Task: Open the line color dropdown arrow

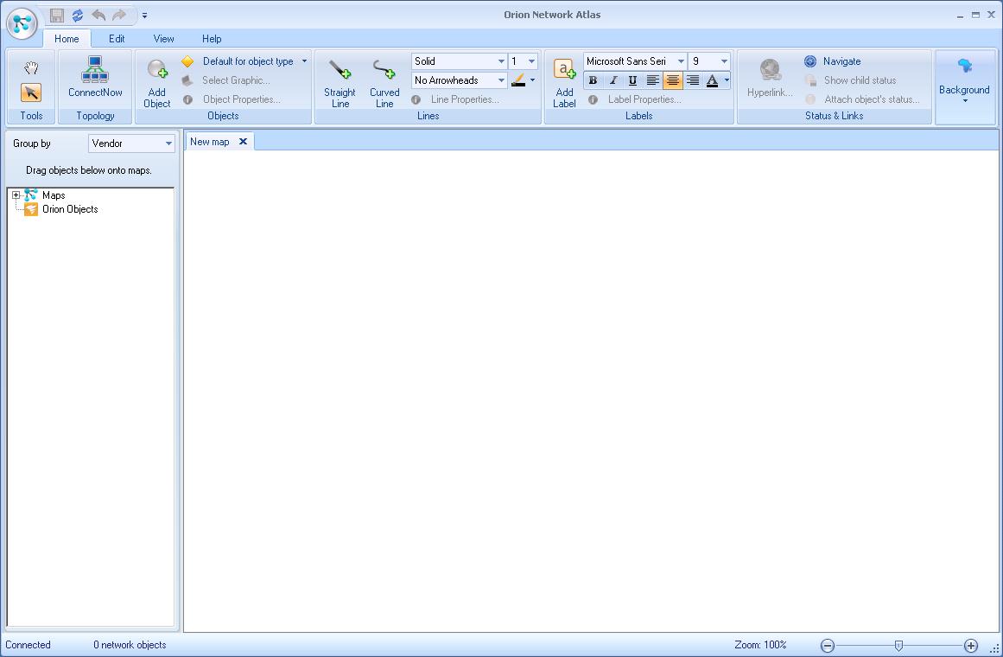Action: [532, 80]
